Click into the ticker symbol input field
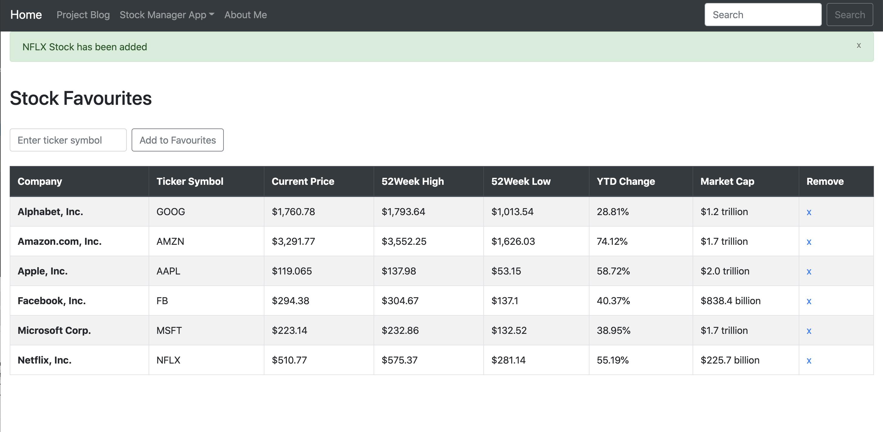 [68, 140]
